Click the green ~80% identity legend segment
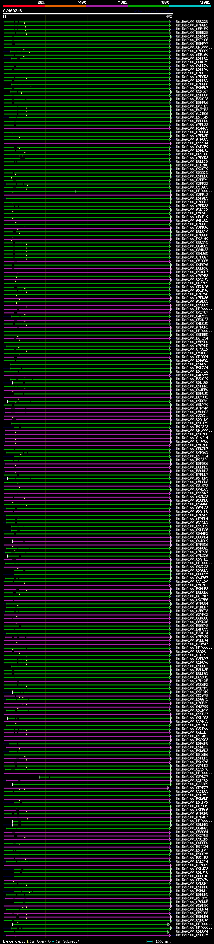The image size is (214, 944). click(148, 6)
